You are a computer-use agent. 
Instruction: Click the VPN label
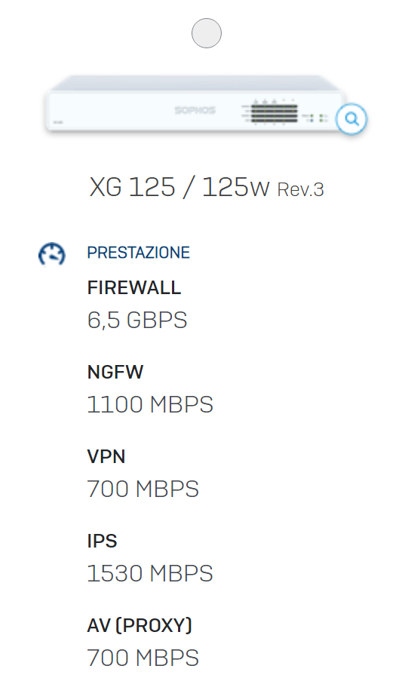click(106, 456)
